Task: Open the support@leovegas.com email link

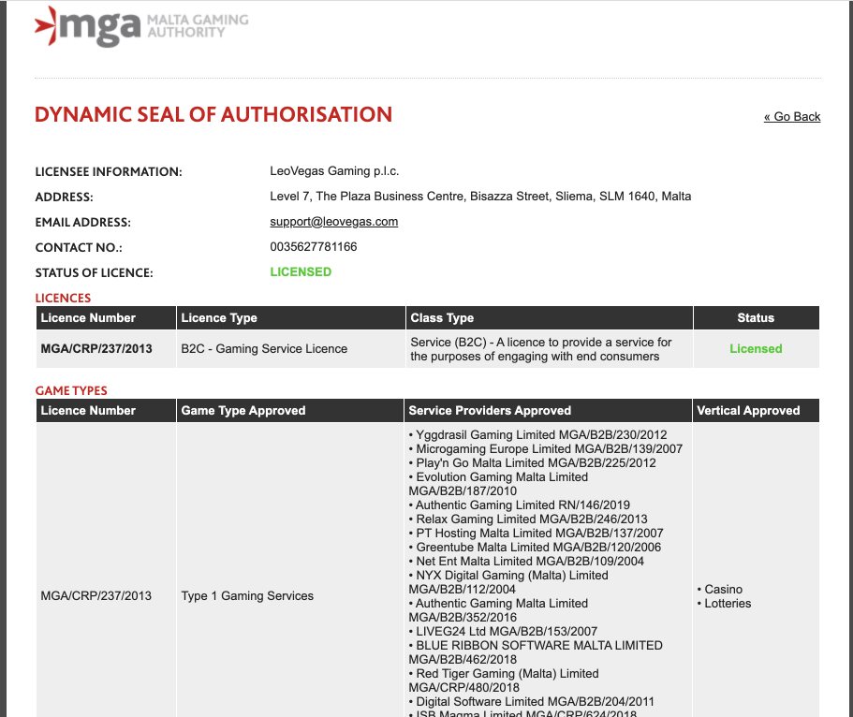Action: (x=334, y=222)
